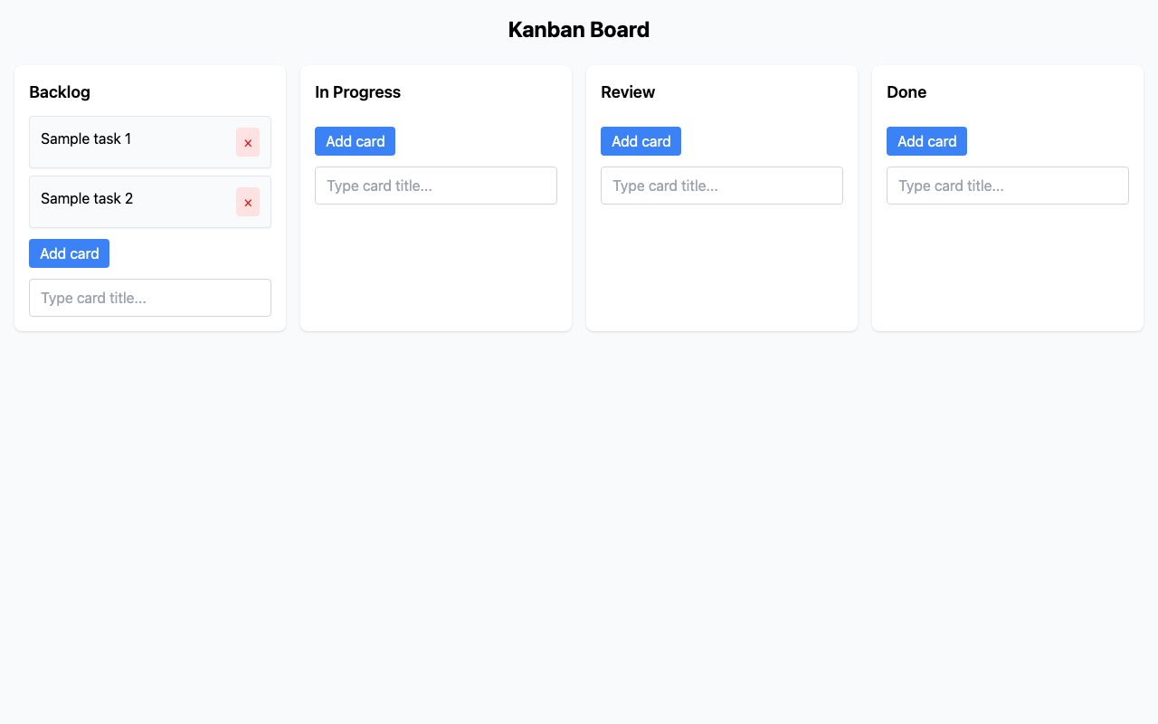The width and height of the screenshot is (1158, 724).
Task: Select the In Progress column heading
Action: click(x=357, y=92)
